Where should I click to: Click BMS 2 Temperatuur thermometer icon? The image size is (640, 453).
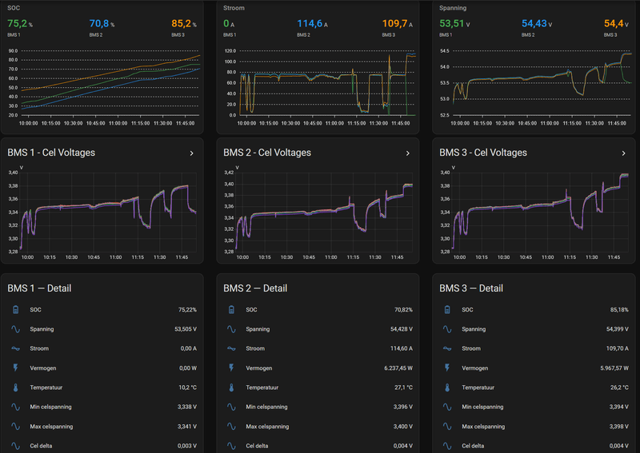point(231,387)
